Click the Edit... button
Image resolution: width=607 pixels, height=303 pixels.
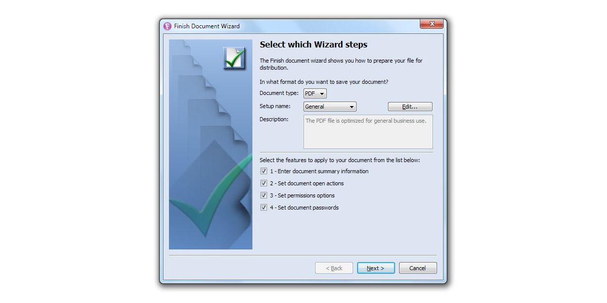(x=410, y=107)
